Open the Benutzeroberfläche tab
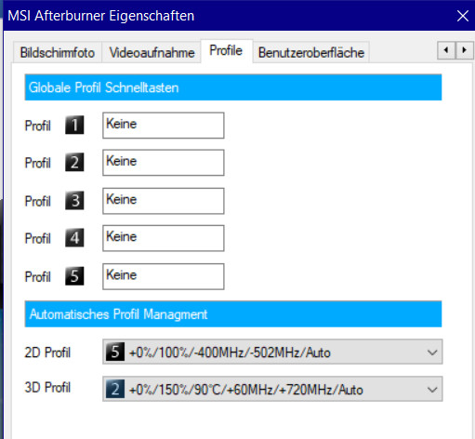Viewport: 475px width, 439px height. click(311, 53)
